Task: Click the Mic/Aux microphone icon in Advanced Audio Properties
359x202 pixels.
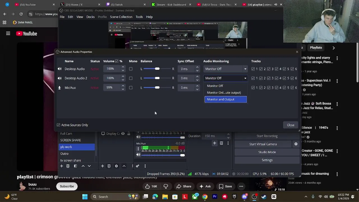Action: 59,88
